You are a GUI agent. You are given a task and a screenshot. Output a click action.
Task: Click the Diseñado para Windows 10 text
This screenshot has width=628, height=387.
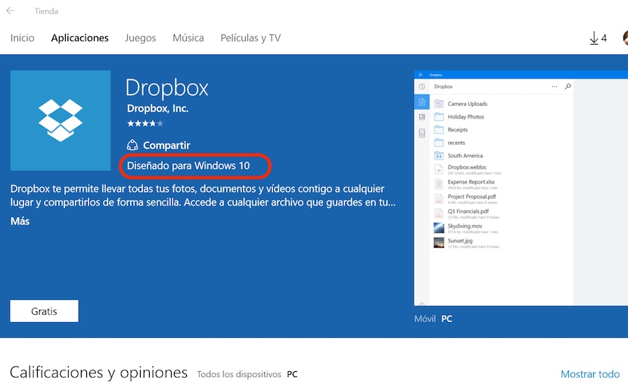pos(188,166)
